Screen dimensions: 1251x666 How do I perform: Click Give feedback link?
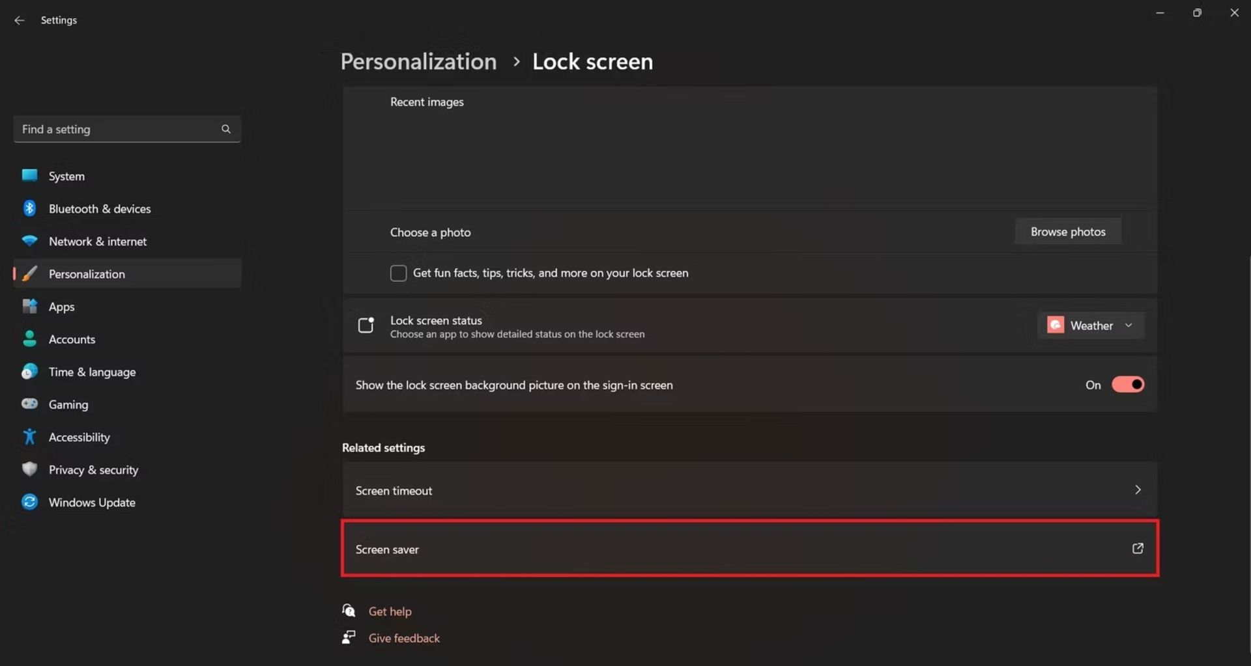404,638
